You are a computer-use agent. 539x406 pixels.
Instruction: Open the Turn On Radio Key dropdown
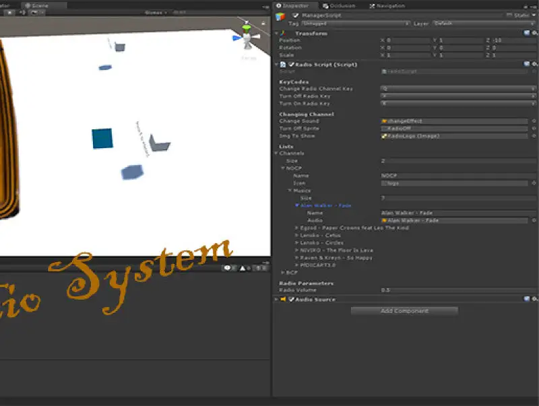tap(458, 104)
